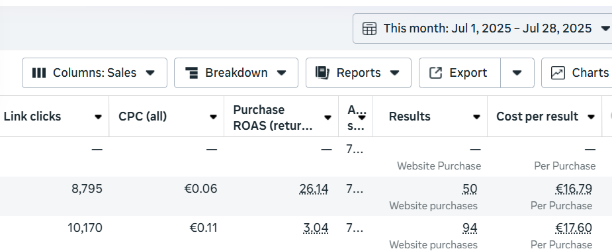
Task: Open the Charts view button
Action: coord(577,73)
